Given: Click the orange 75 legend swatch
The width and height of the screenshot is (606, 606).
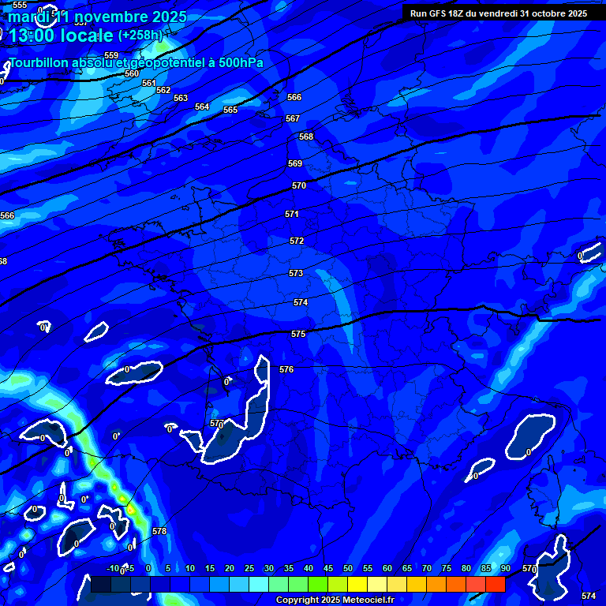Looking at the screenshot, I should (x=436, y=585).
